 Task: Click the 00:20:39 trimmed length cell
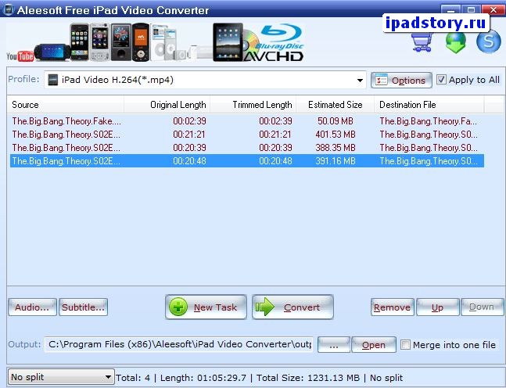click(275, 148)
